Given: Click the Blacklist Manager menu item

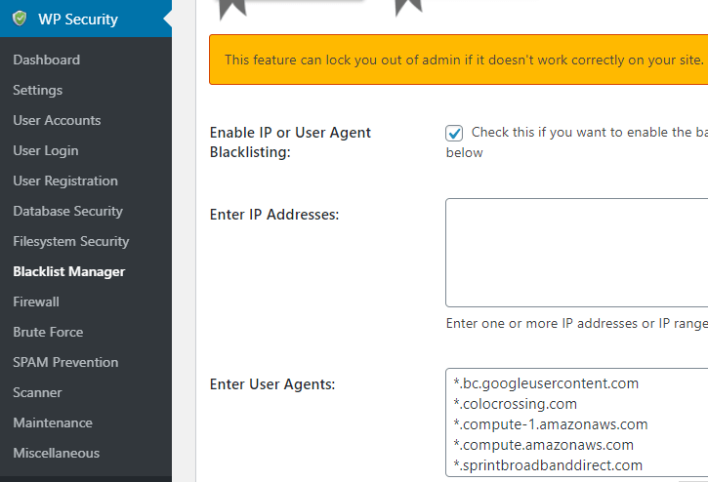Looking at the screenshot, I should pos(69,271).
